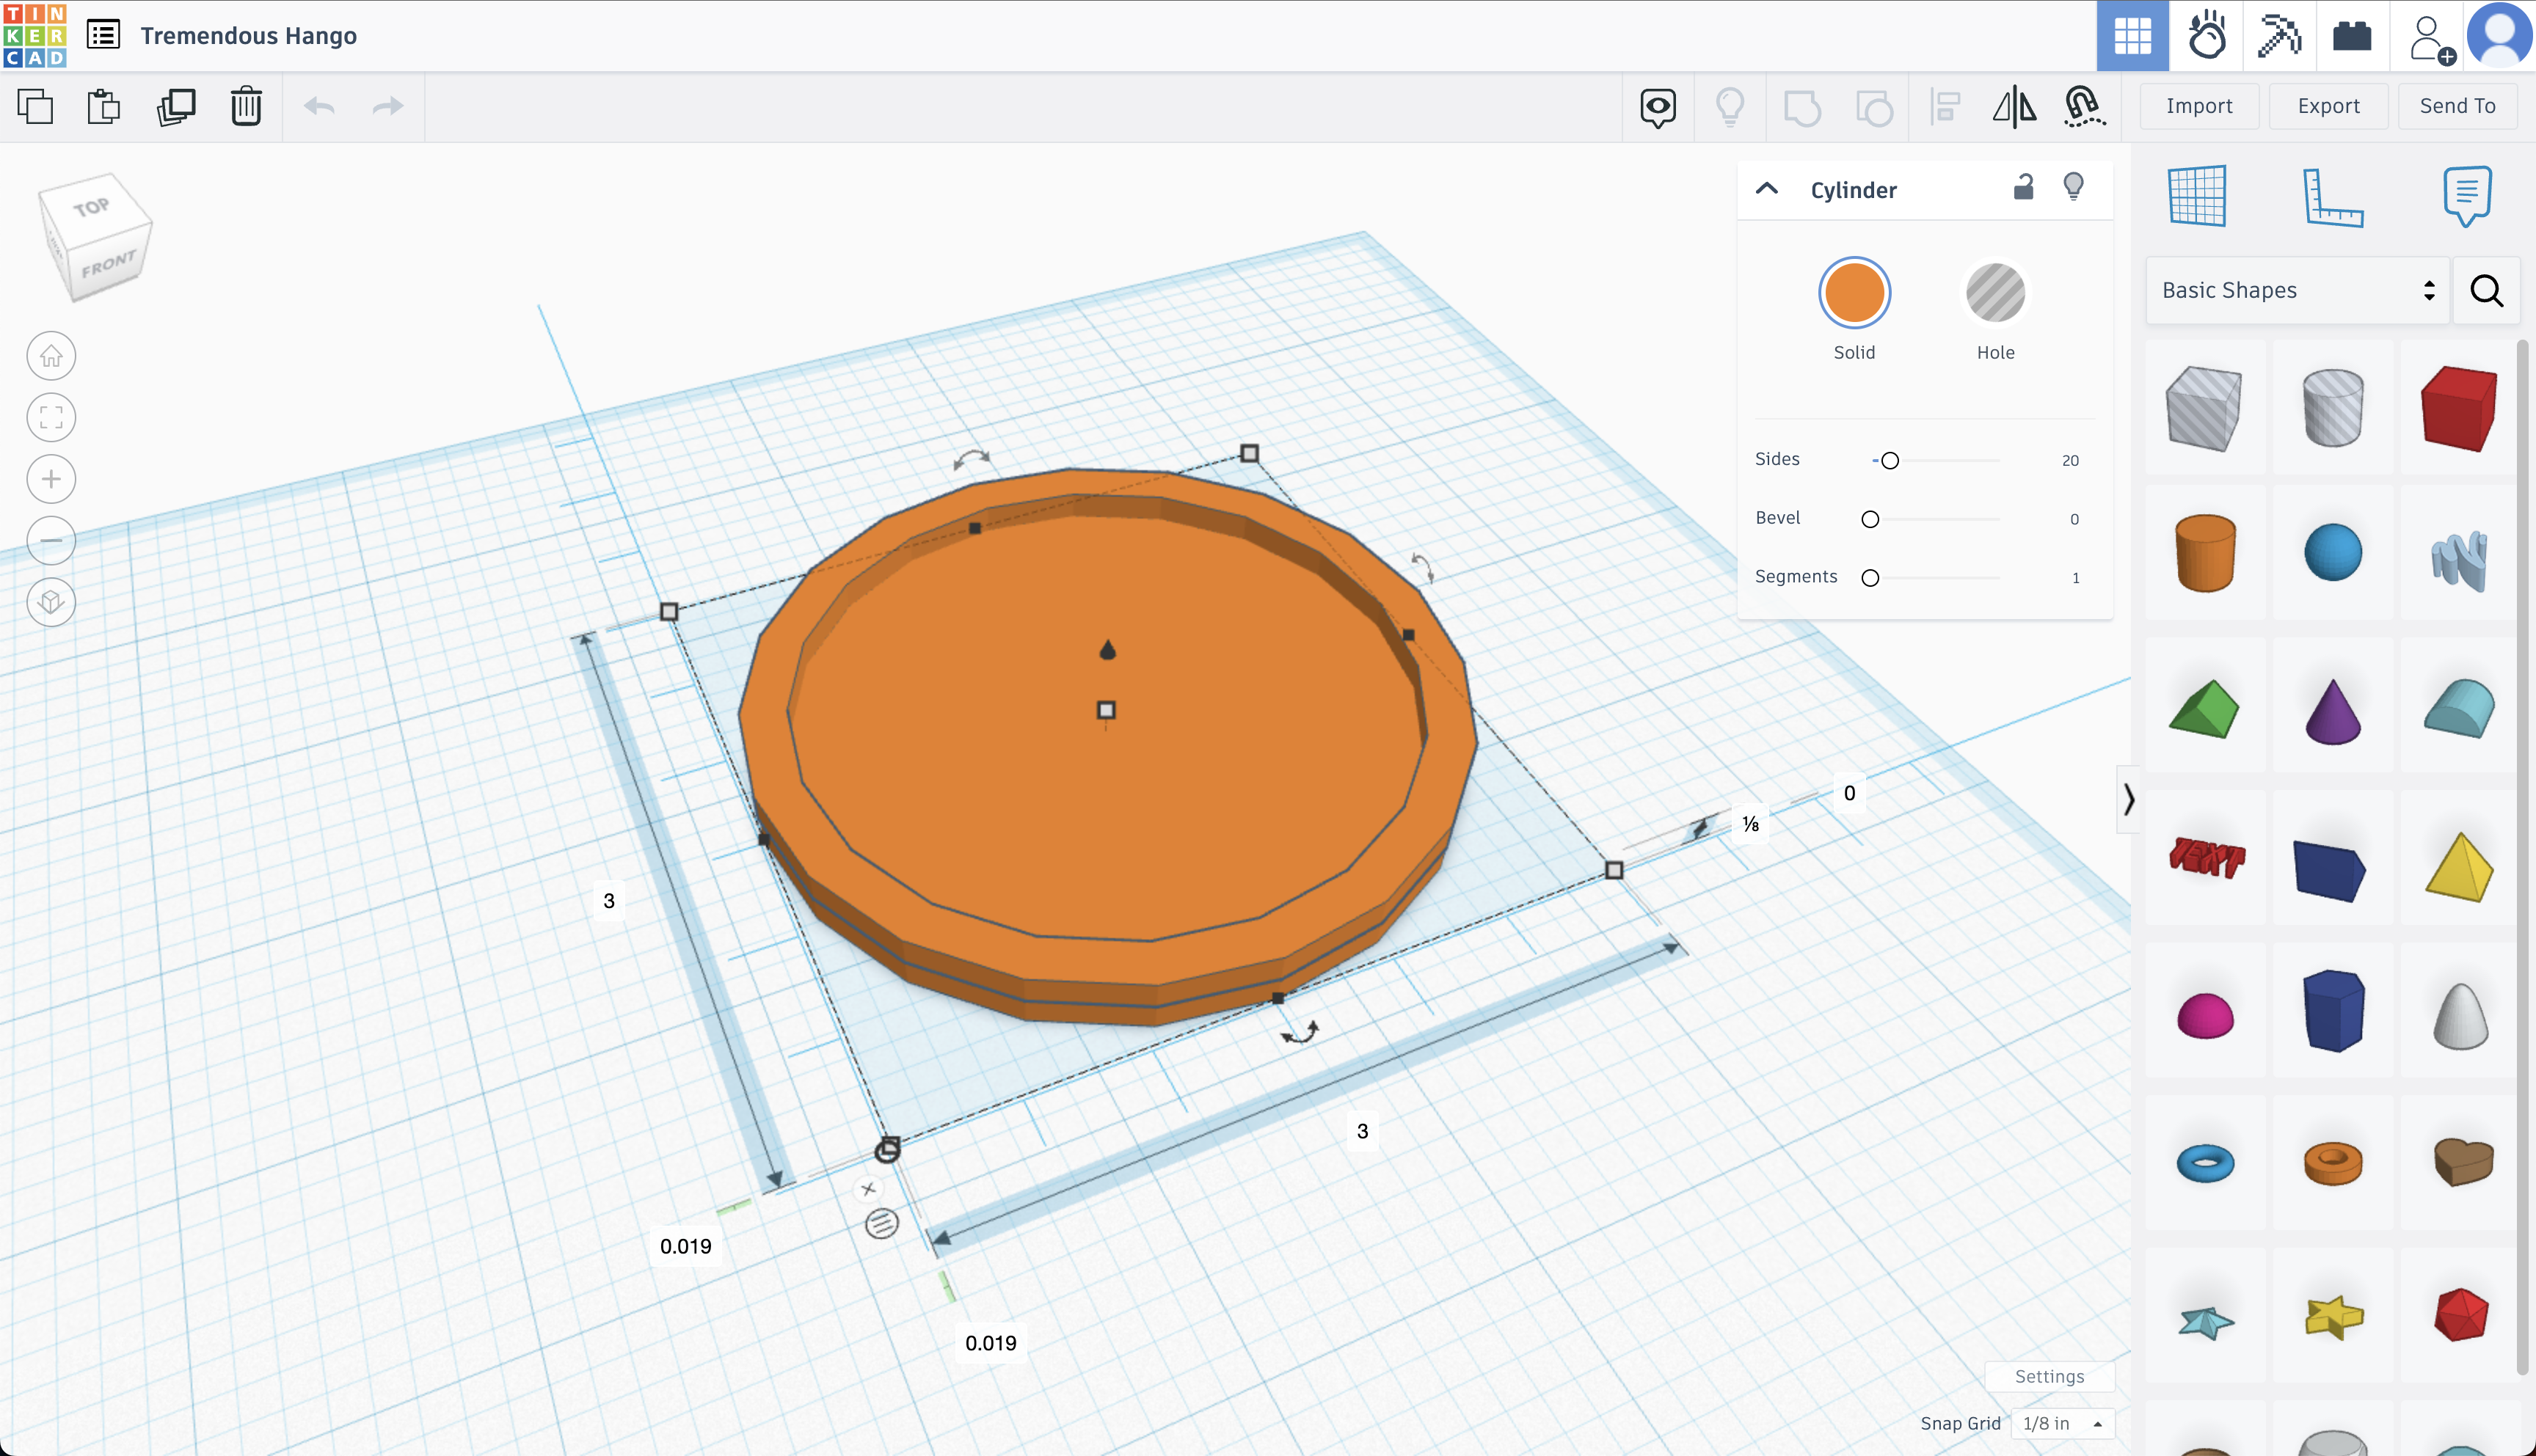Image resolution: width=2536 pixels, height=1456 pixels.
Task: Click the Group shapes icon
Action: coord(1801,106)
